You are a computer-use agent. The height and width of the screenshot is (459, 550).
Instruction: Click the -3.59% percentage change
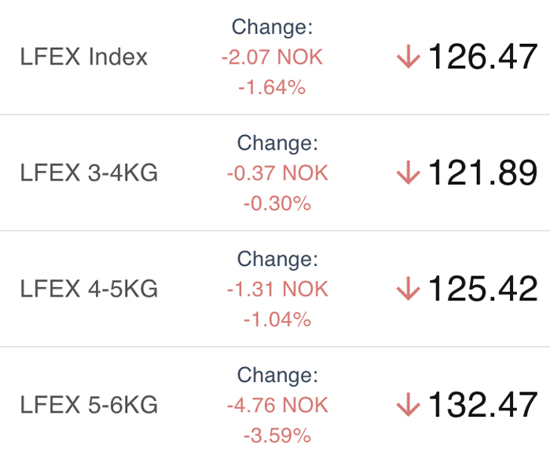coord(277,435)
